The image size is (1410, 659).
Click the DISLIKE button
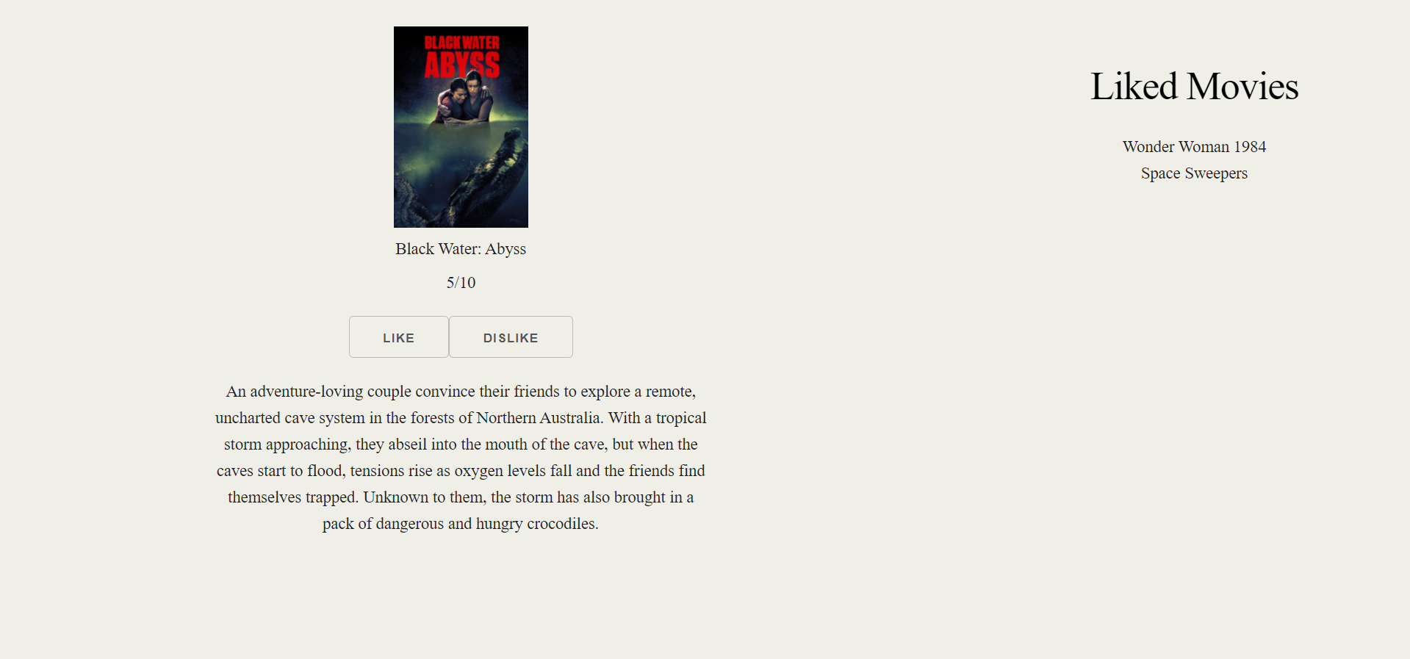pos(511,337)
